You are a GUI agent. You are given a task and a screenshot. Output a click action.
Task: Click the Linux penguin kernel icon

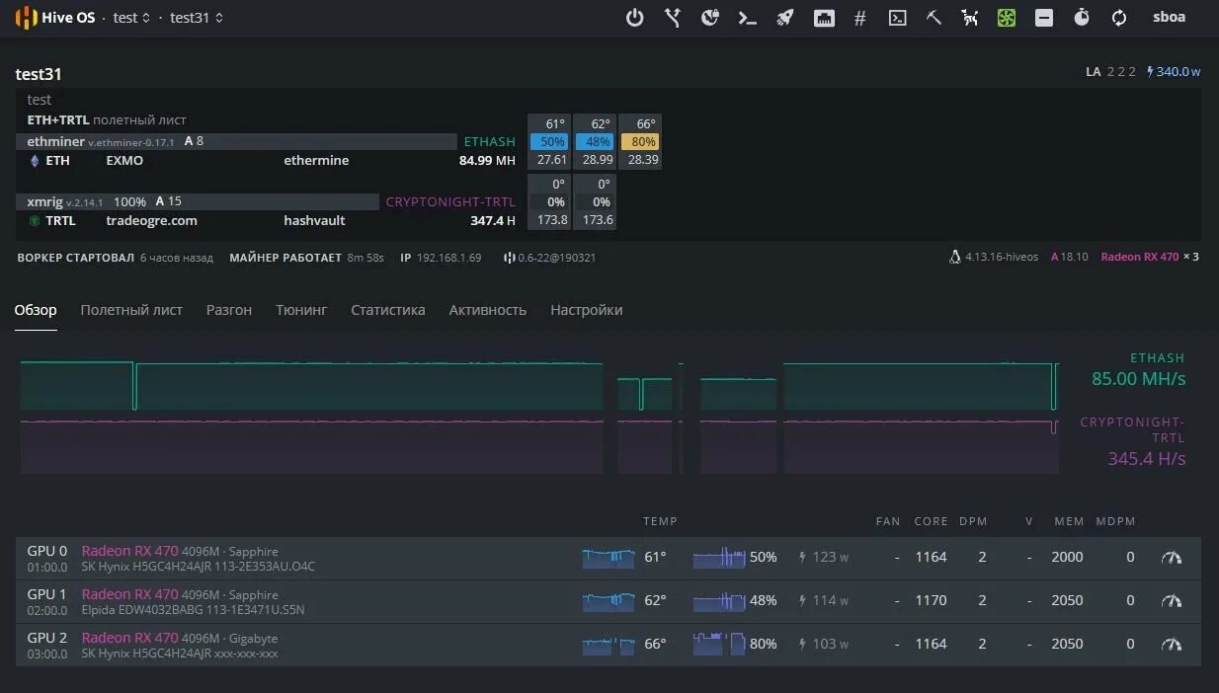pyautogui.click(x=954, y=257)
